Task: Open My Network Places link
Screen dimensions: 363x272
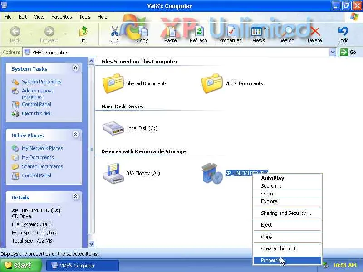Action: tap(42, 148)
